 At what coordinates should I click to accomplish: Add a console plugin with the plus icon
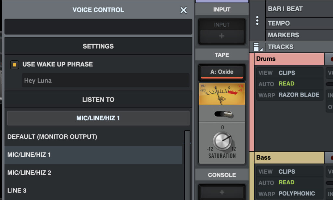tap(222, 192)
